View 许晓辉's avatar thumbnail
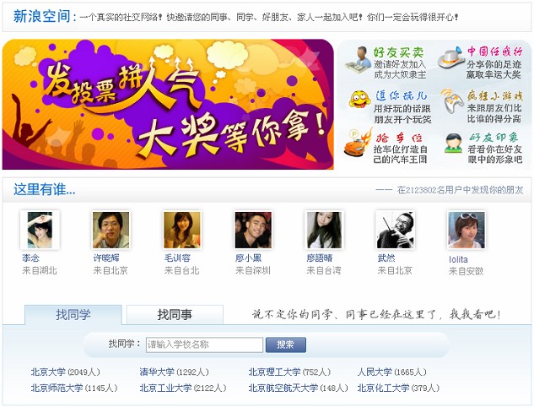 (111, 230)
